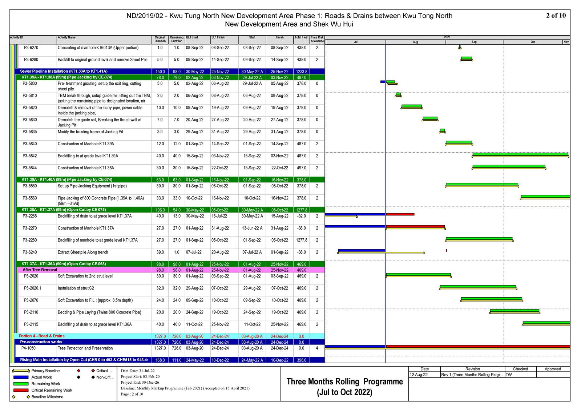
Task: Click the red Critical Remaining Work swatch
Action: pos(21,390)
